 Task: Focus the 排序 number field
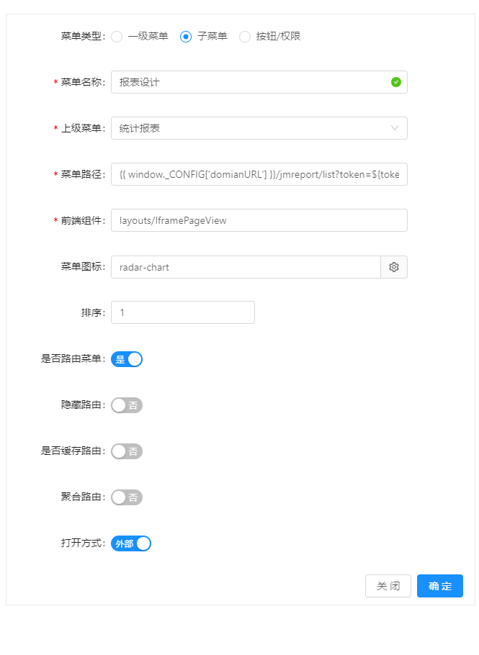[183, 312]
